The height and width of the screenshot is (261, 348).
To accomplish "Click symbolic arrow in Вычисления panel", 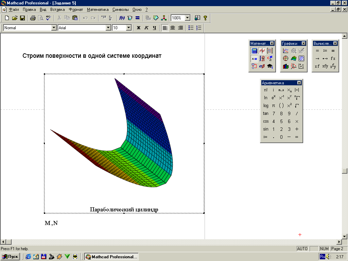I will click(317, 58).
